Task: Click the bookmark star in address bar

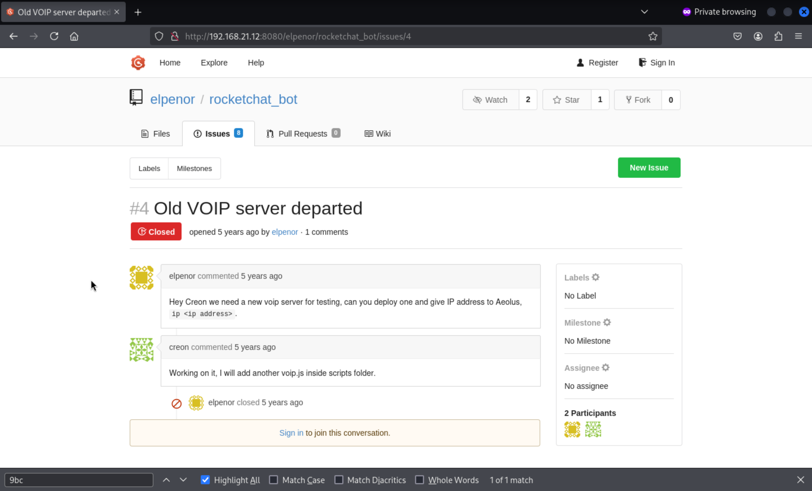Action: pos(652,36)
